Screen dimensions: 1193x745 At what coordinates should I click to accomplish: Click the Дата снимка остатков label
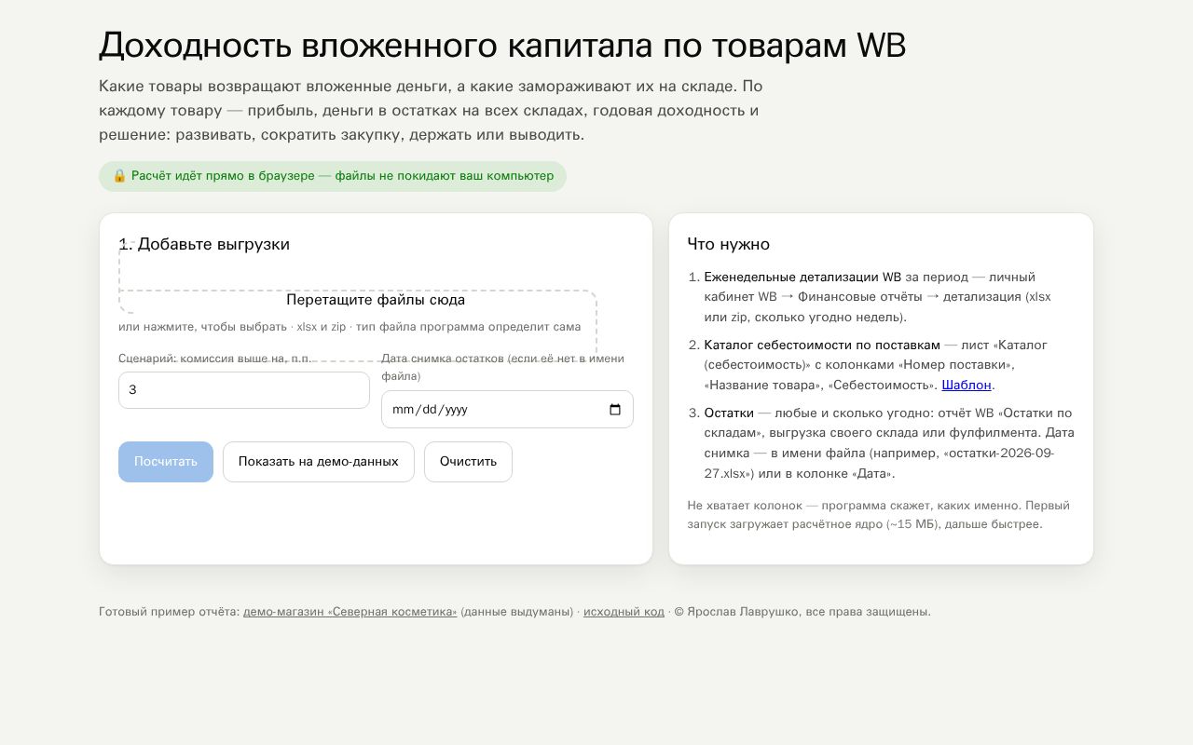coord(503,367)
